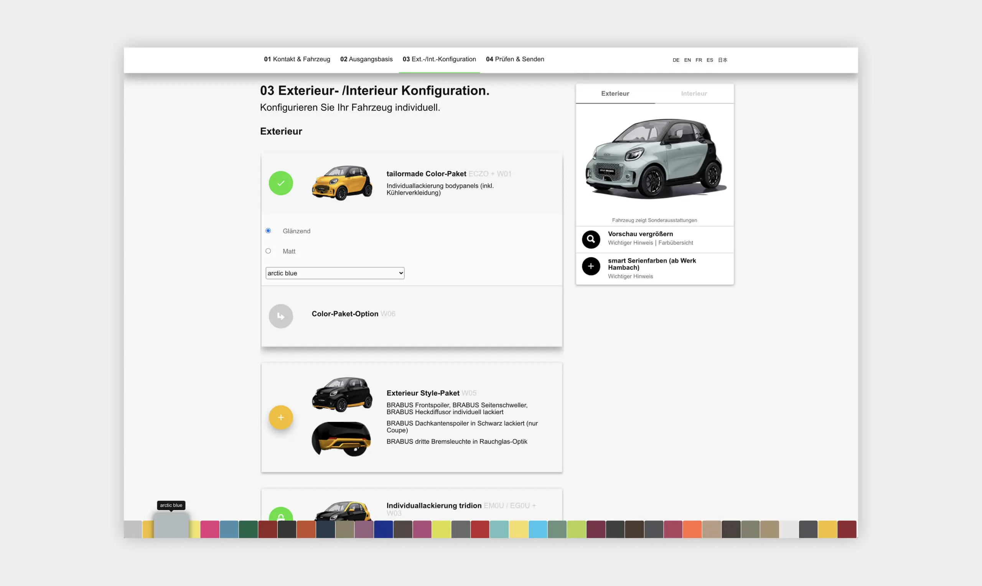
Task: Expand smart Serienfarben with black plus icon
Action: [x=591, y=266]
